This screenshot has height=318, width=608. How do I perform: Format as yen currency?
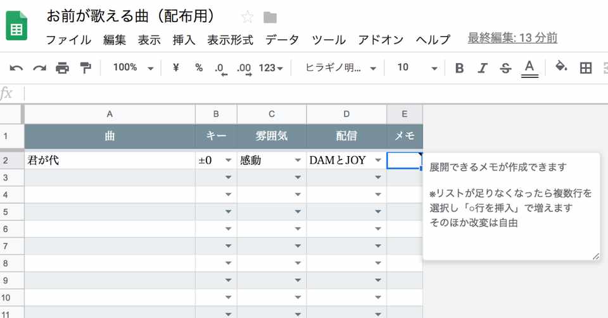(175, 68)
